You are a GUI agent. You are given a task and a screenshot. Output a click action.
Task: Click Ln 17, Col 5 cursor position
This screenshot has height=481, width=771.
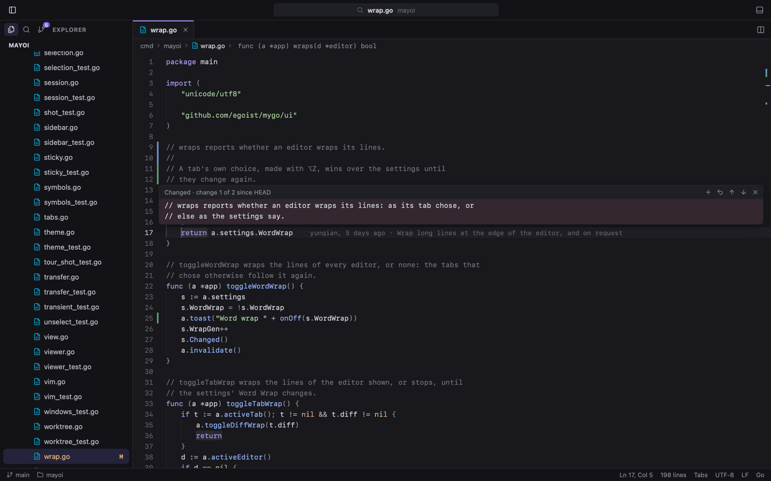[x=636, y=475]
